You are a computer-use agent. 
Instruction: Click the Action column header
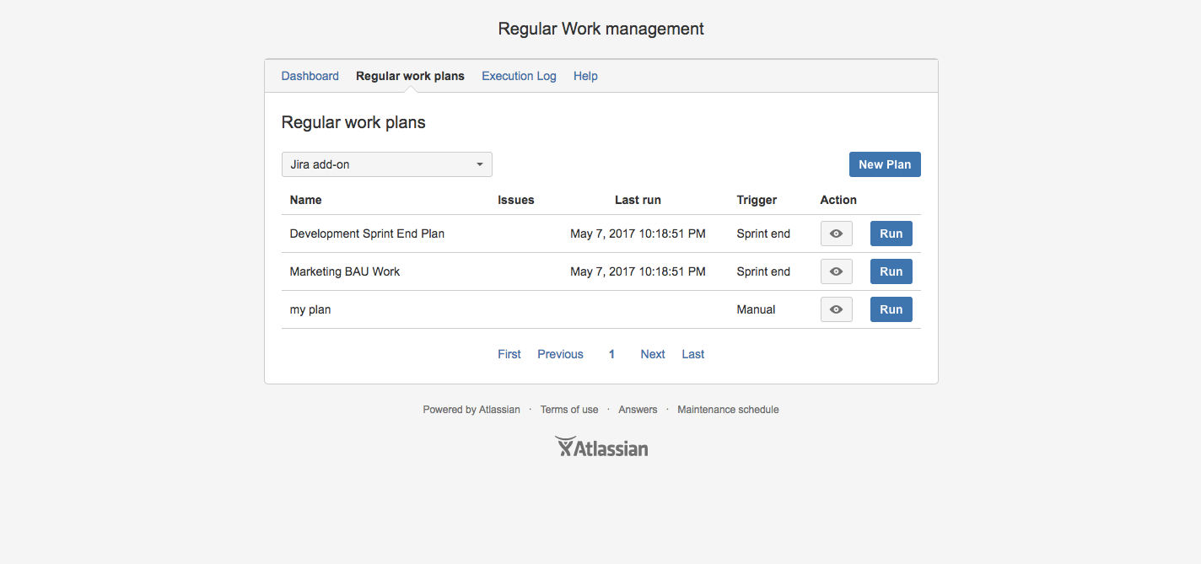[838, 200]
